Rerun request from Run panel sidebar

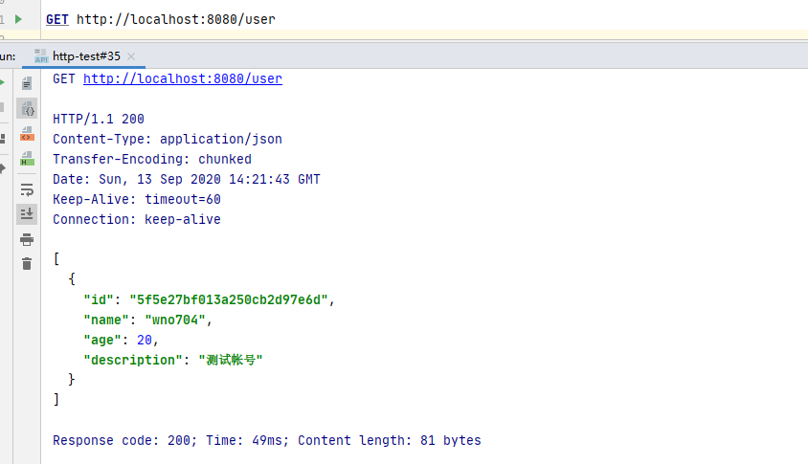click(x=3, y=83)
